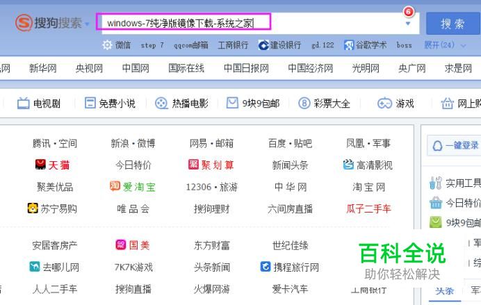Open 央广网 in the news bar
481x305 pixels.
(412, 68)
